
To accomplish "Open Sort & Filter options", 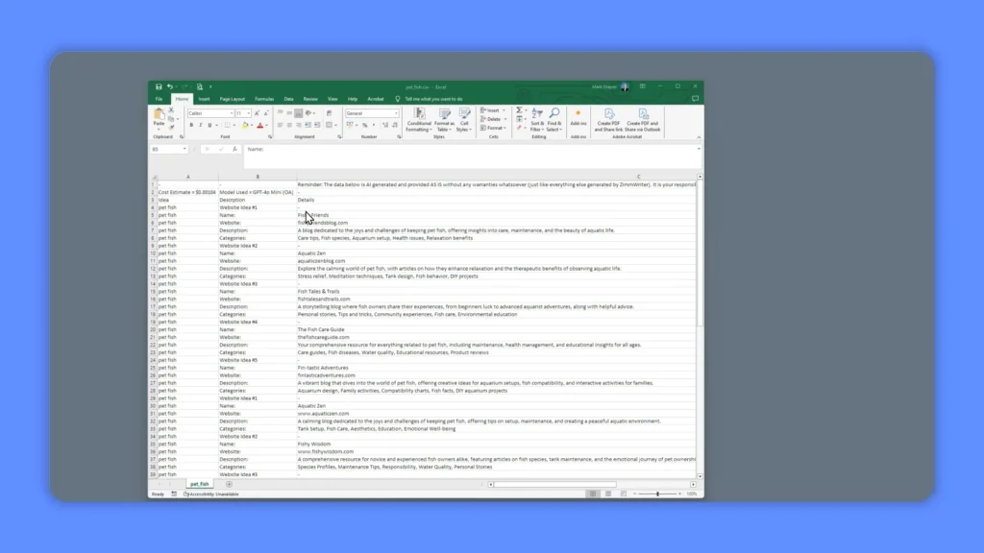I will coord(536,115).
